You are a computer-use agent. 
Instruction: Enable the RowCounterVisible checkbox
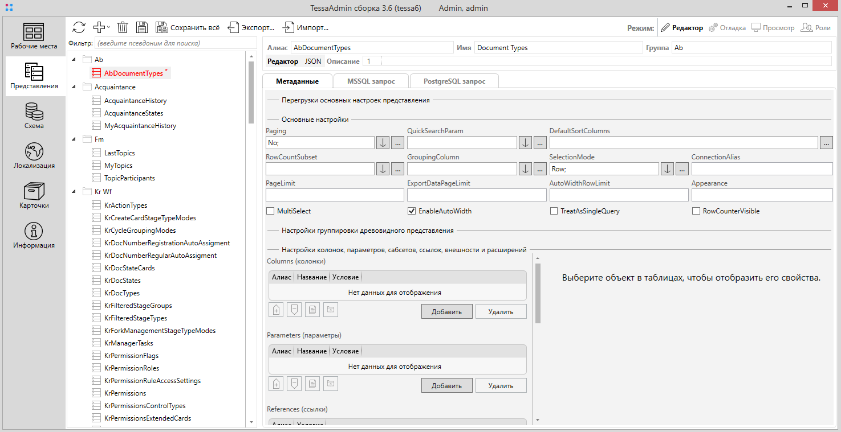coord(696,211)
